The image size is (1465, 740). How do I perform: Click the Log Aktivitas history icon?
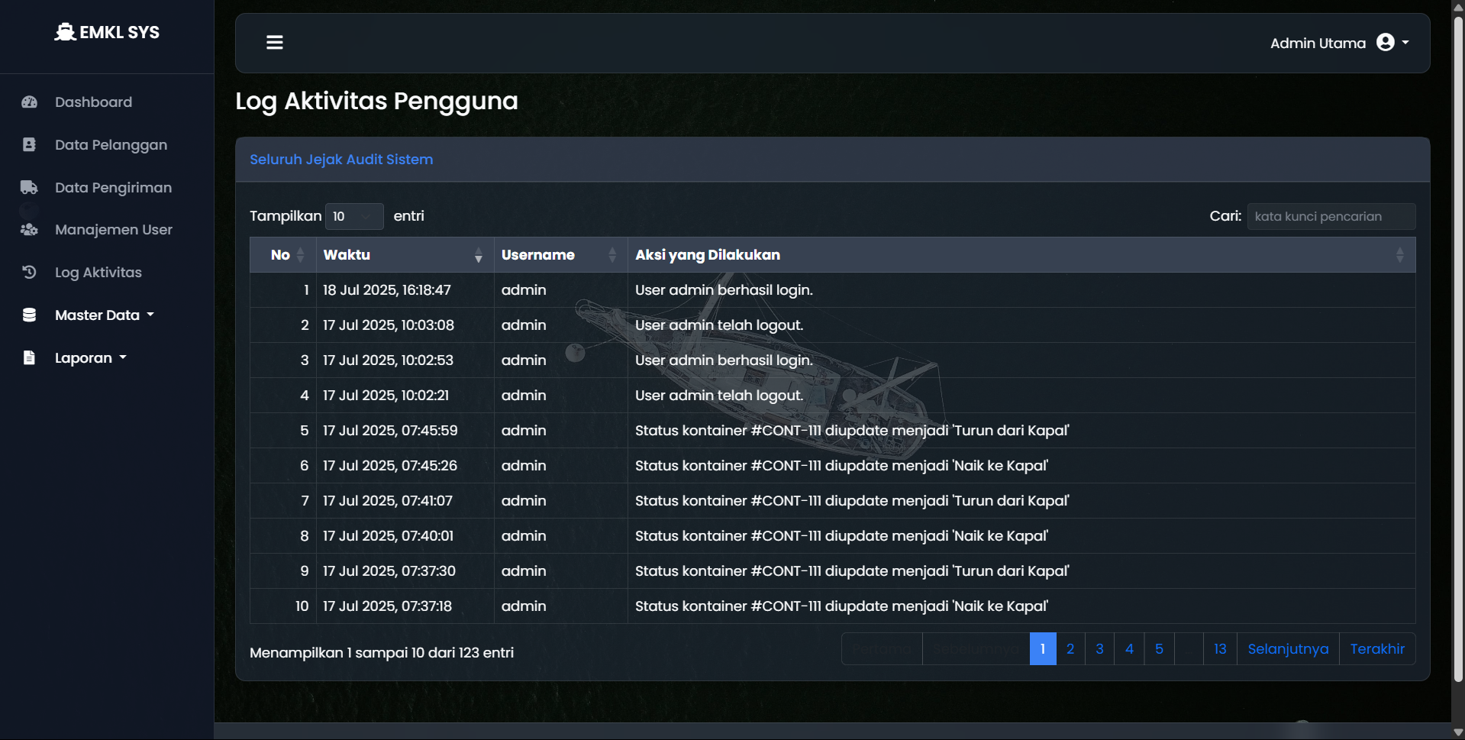[30, 273]
